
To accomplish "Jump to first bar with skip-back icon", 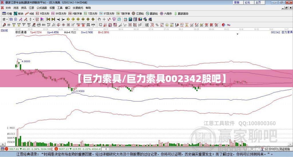I will tap(48, 19).
